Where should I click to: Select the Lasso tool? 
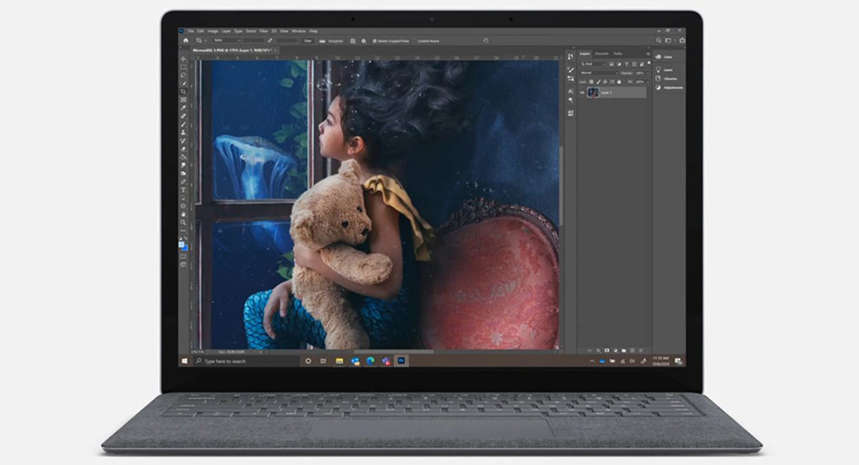click(180, 74)
